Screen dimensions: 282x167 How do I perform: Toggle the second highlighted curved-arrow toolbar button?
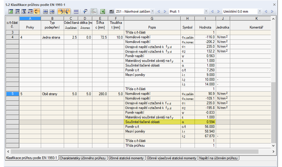click(x=67, y=12)
